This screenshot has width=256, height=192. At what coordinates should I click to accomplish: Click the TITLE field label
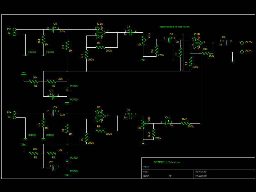click(x=146, y=167)
